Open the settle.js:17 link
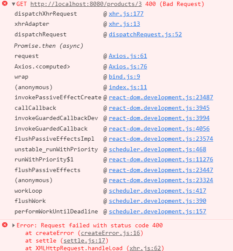Screen dimensions: 233x251 [x=84, y=240]
